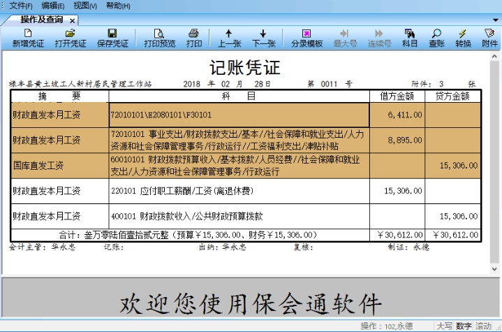Open the 帮助(H) menu
This screenshot has height=332, width=502.
[118, 6]
